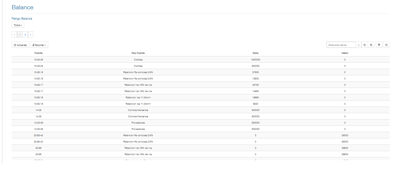Image resolution: width=398 pixels, height=172 pixels.
Task: Click the Rango Balance link
Action: 22,19
